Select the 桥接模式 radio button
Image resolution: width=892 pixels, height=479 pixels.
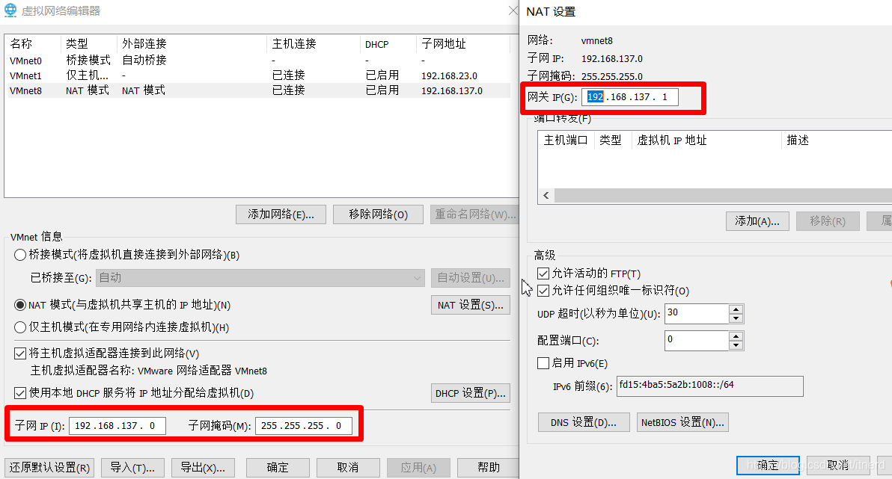(x=20, y=255)
